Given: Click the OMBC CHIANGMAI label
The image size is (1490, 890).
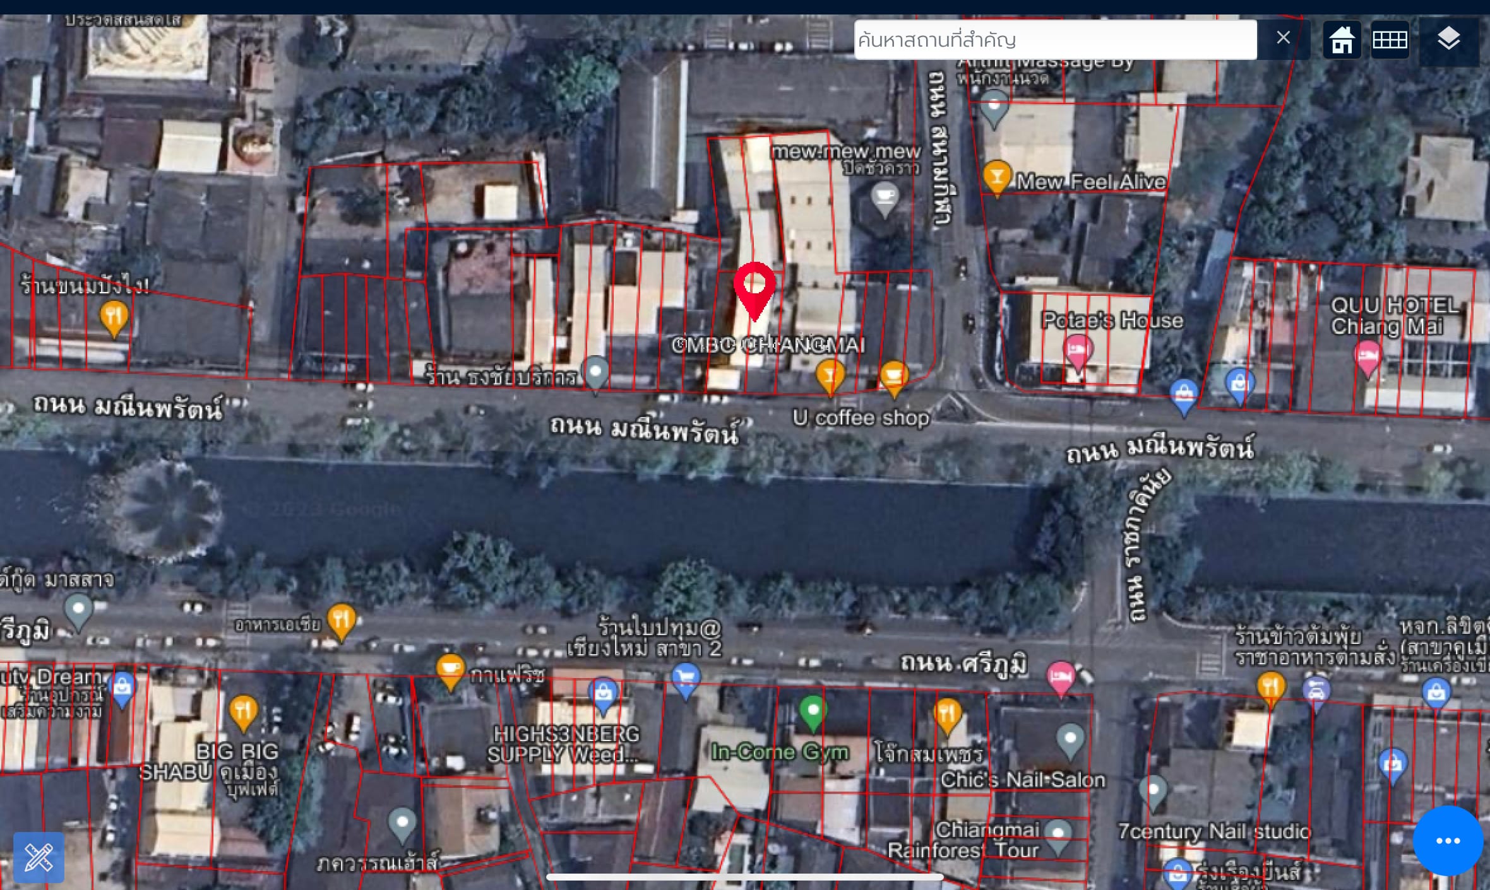Looking at the screenshot, I should point(768,345).
